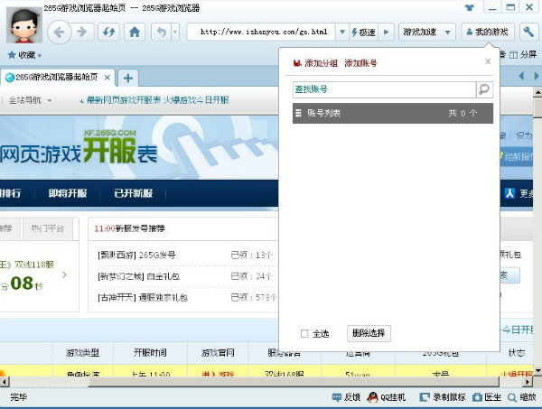Click the horizontal scrollbar left arrow
542x409 pixels.
4,382
